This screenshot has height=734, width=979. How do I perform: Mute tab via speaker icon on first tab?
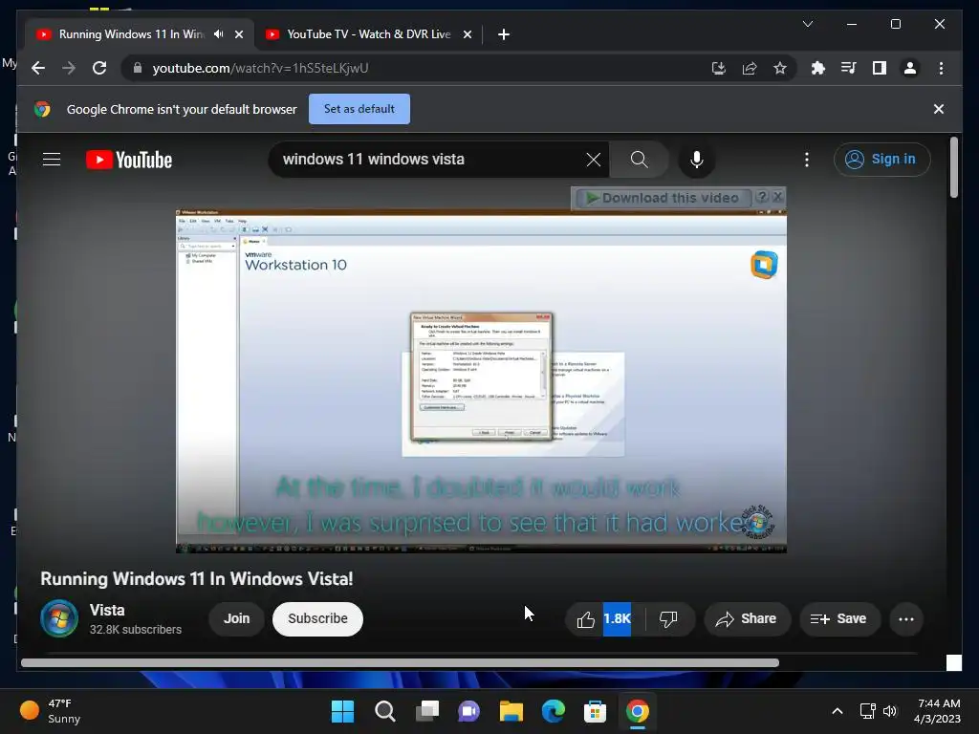coord(219,33)
